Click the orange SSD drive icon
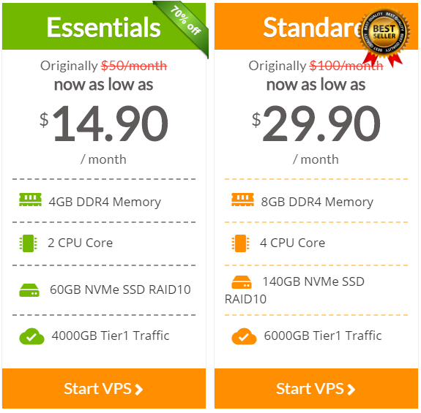Screen dimensions: 421x413 (242, 282)
